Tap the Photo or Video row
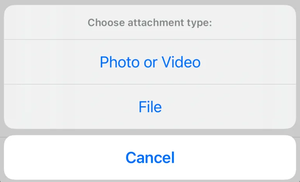Screen dimensions: 300x182 [x=150, y=62]
